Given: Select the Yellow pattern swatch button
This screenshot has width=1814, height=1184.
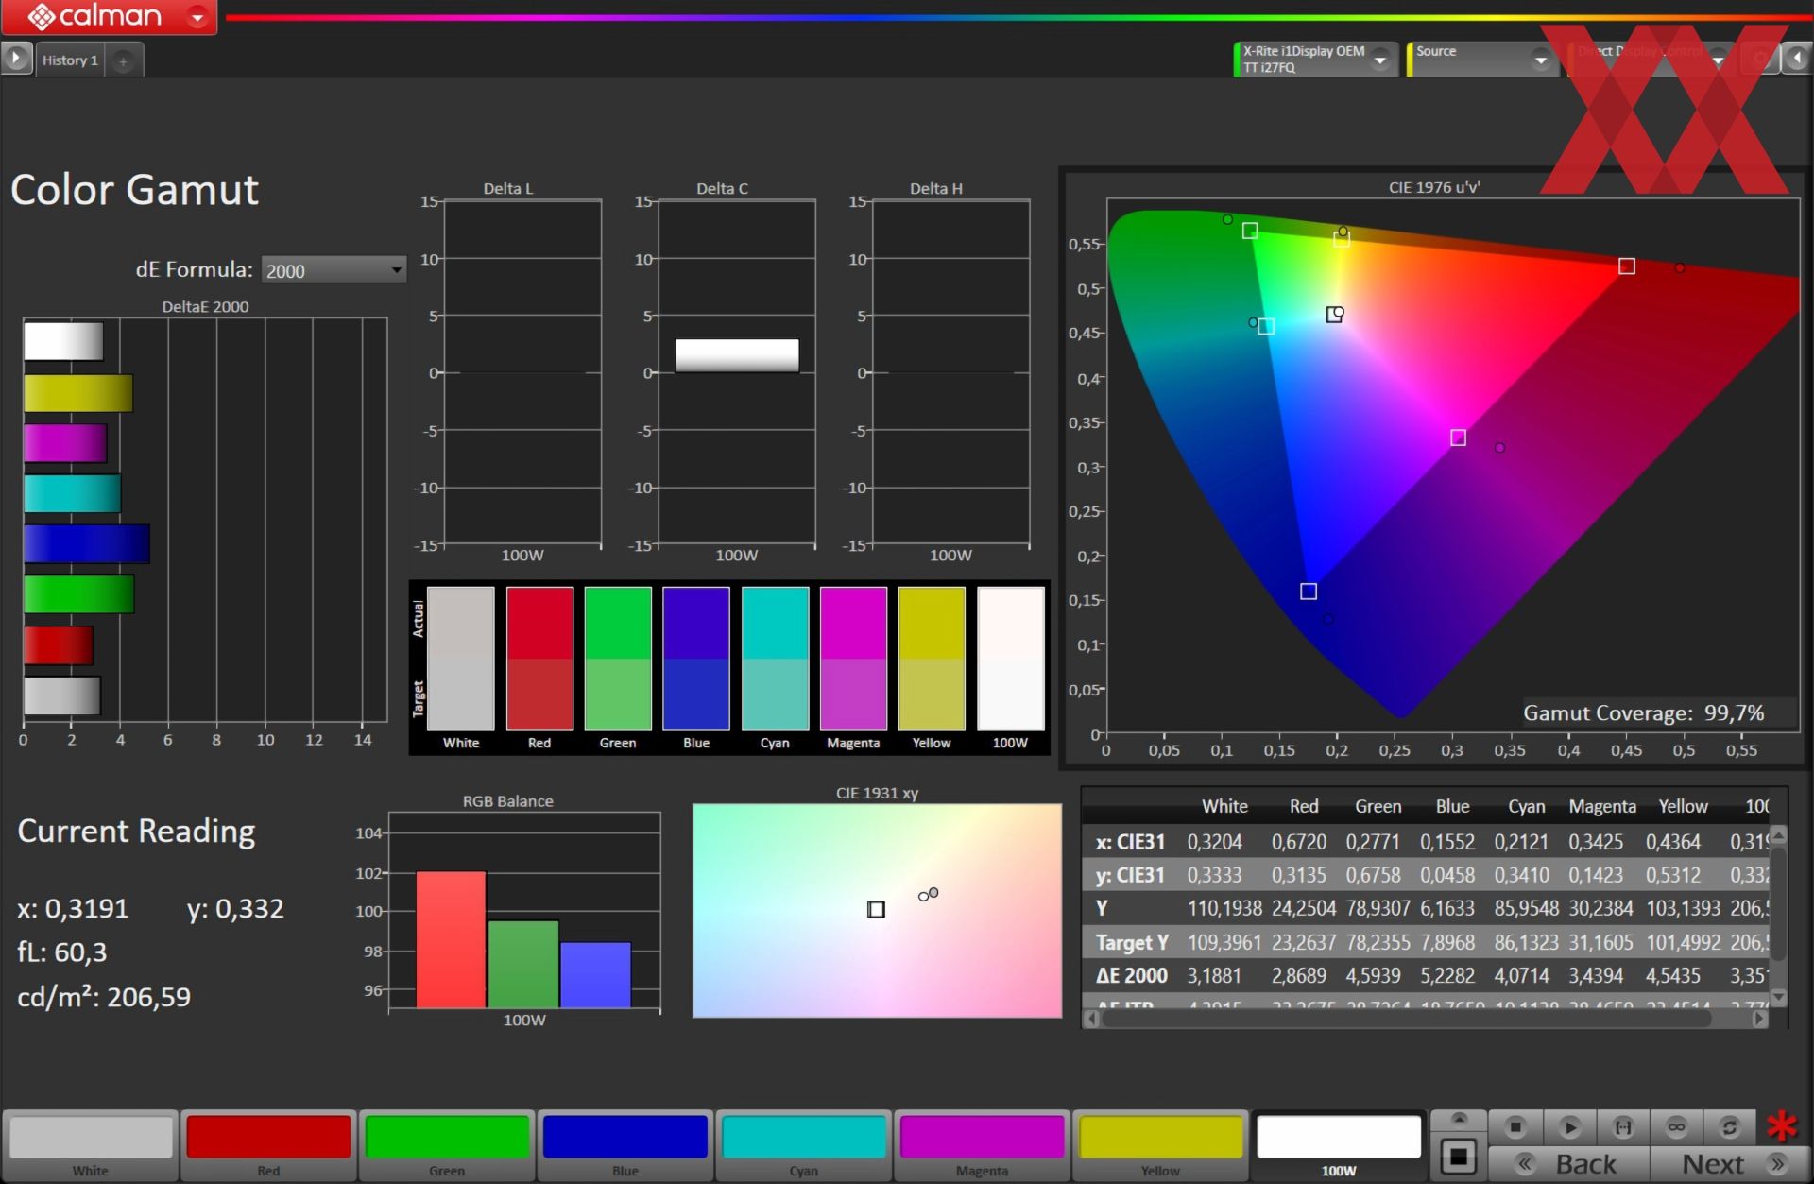Looking at the screenshot, I should coord(1160,1144).
